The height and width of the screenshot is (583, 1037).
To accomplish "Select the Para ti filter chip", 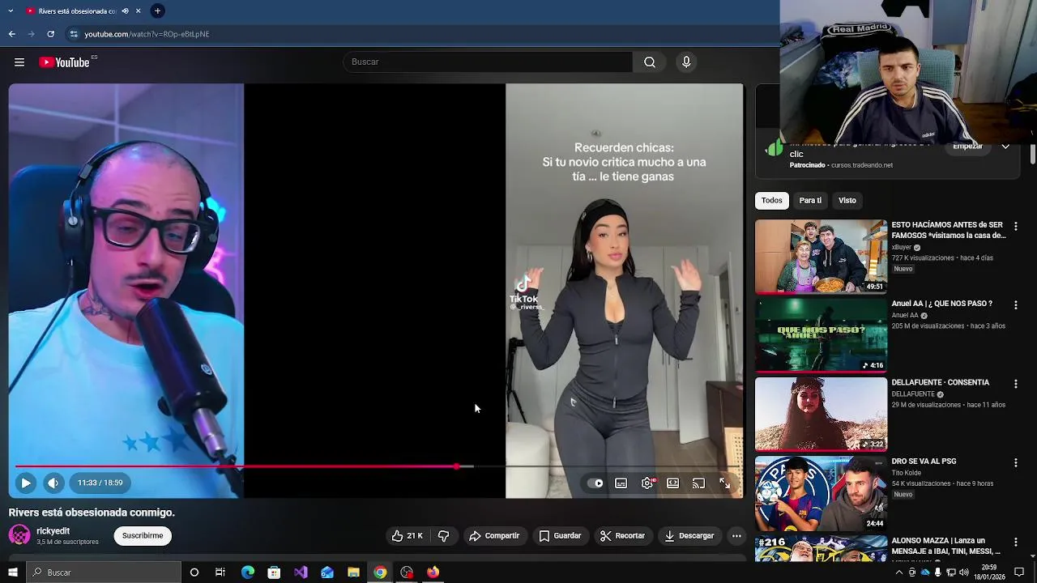I will click(x=810, y=200).
